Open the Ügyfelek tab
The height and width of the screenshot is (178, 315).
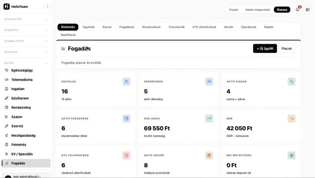(x=89, y=27)
